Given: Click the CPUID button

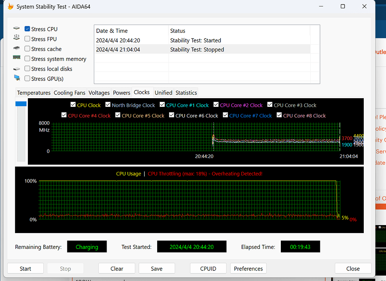Looking at the screenshot, I should (x=208, y=268).
